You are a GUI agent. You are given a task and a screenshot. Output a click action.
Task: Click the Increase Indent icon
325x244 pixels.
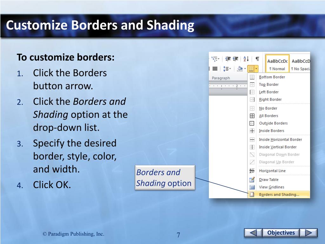235,59
